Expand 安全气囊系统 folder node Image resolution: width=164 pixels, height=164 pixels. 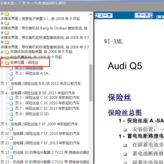point(2,57)
